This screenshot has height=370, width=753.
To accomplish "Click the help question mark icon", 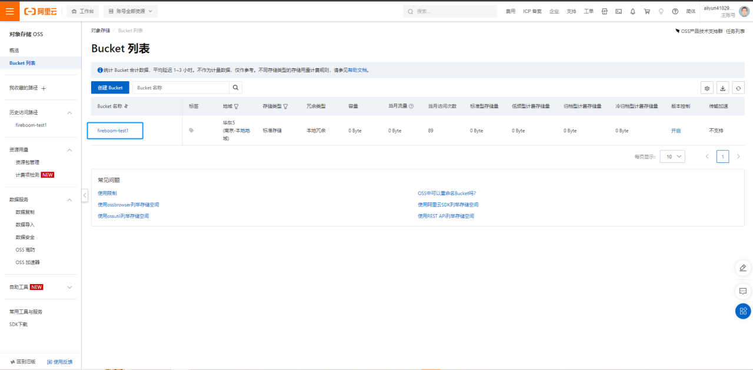I will (675, 11).
